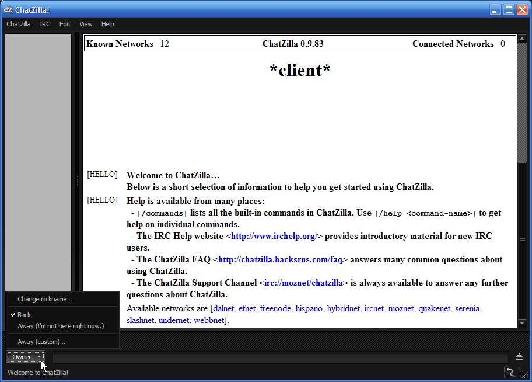Connect to the efnet network link
The height and width of the screenshot is (382, 532).
tap(247, 308)
